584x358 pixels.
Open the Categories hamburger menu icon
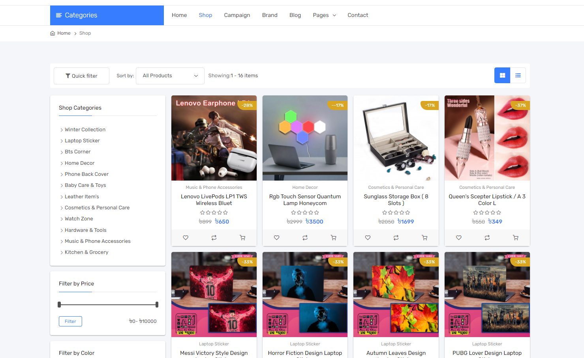[59, 15]
